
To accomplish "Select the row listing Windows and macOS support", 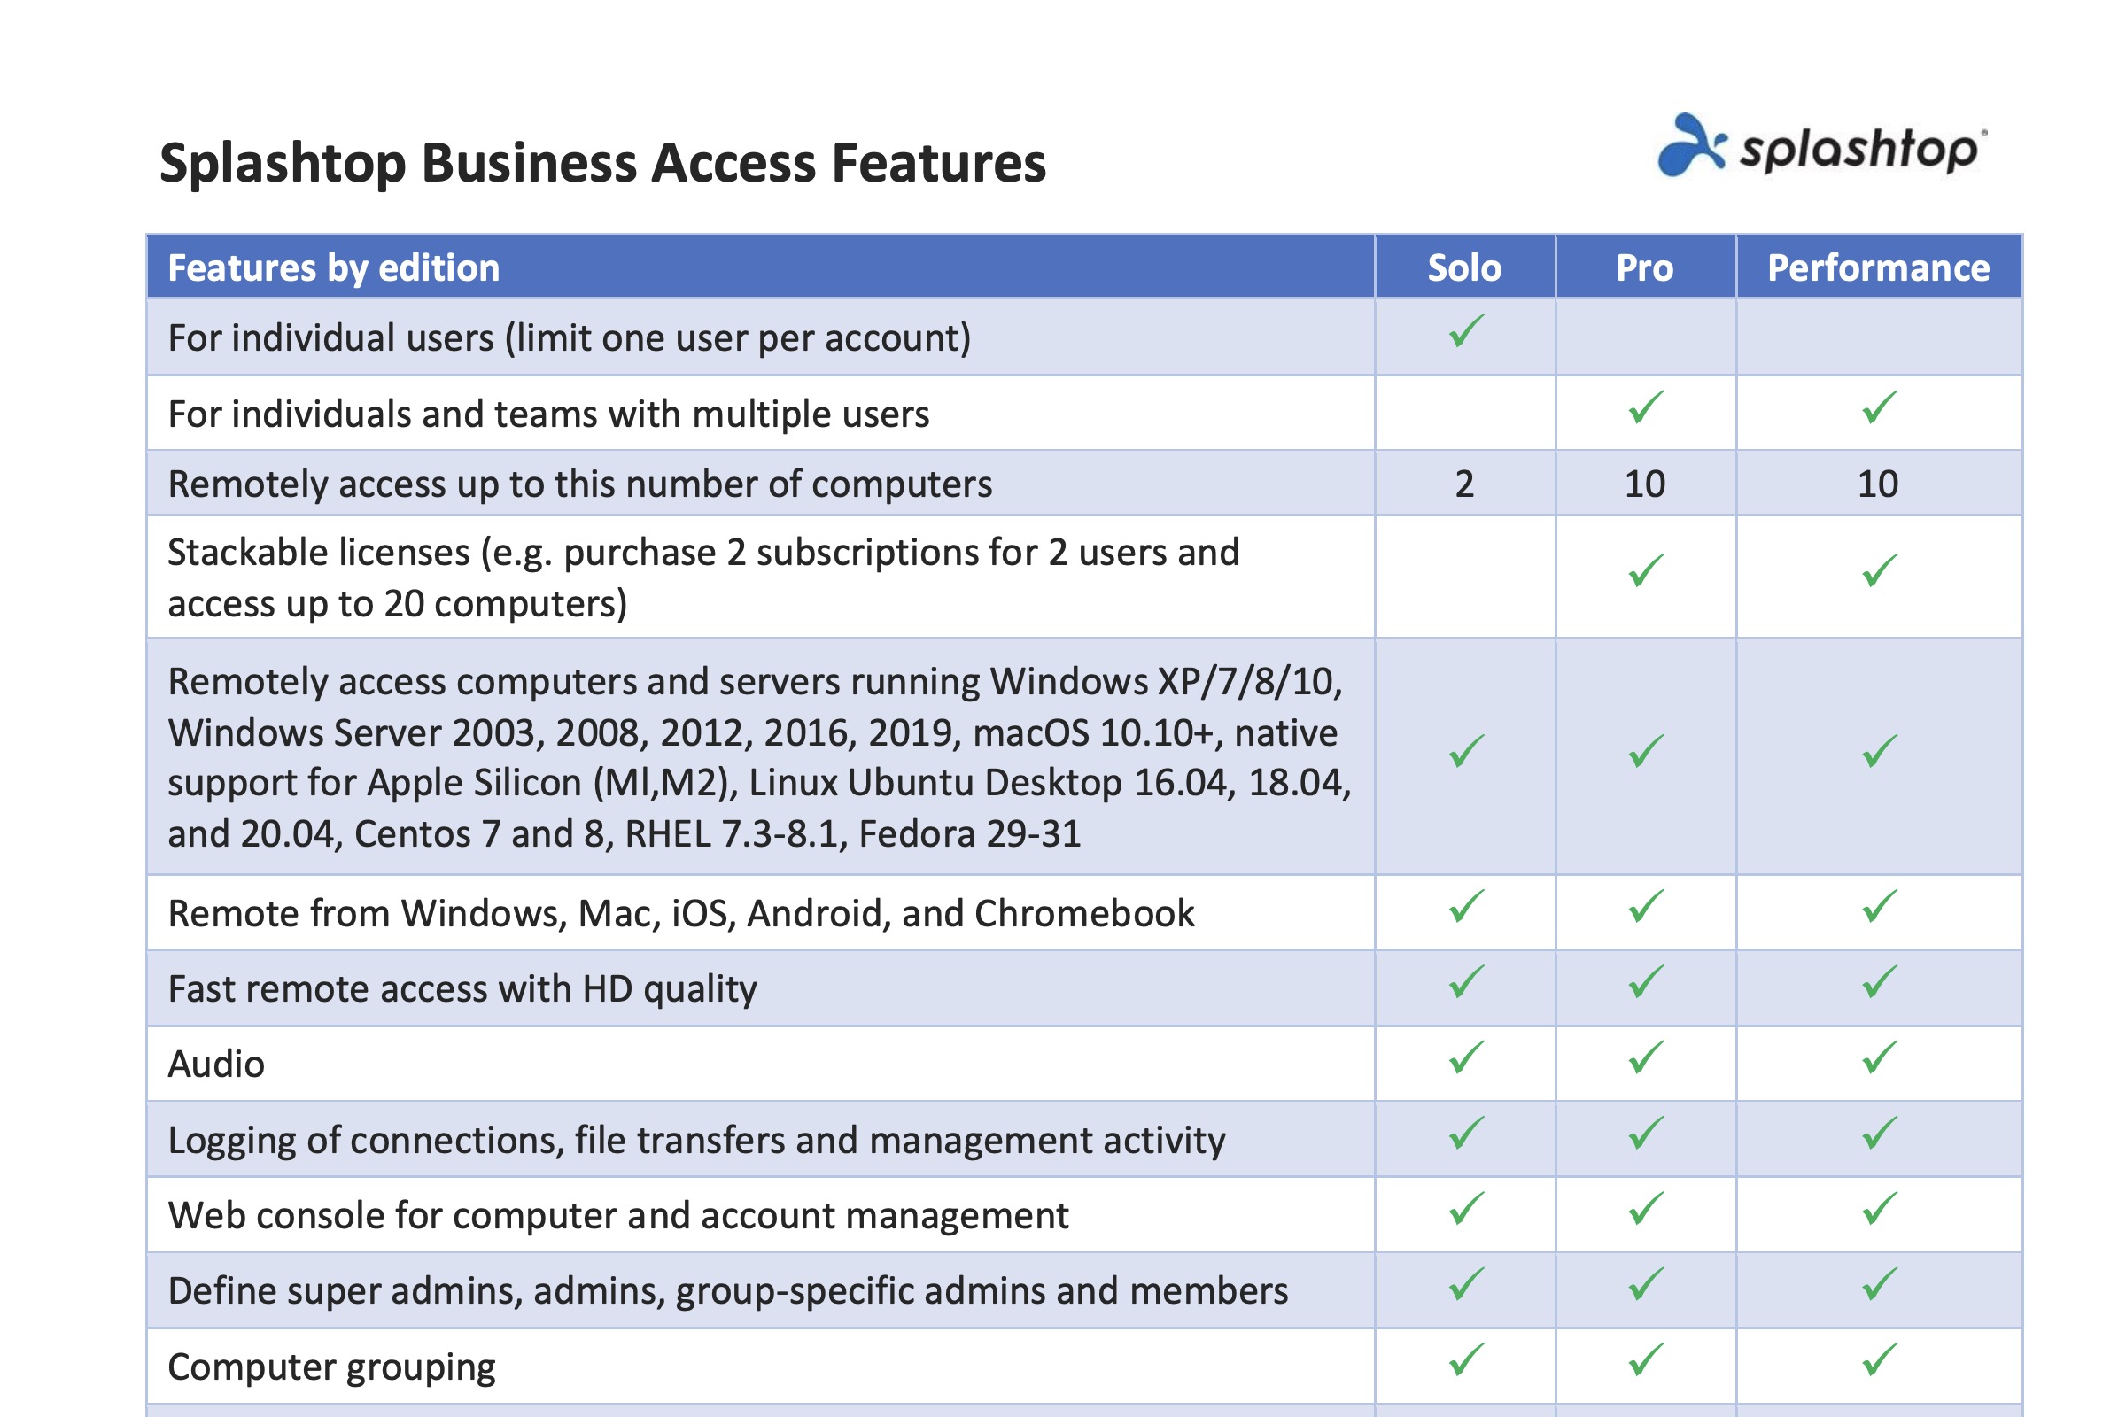I will pos(759,757).
